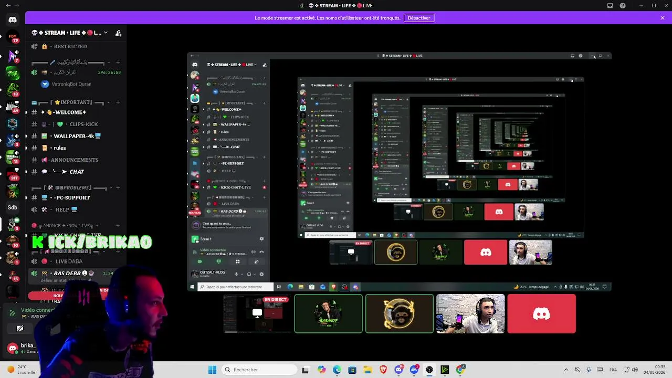Open the server showing the 317 badge
Image resolution: width=672 pixels, height=378 pixels.
coord(13,174)
